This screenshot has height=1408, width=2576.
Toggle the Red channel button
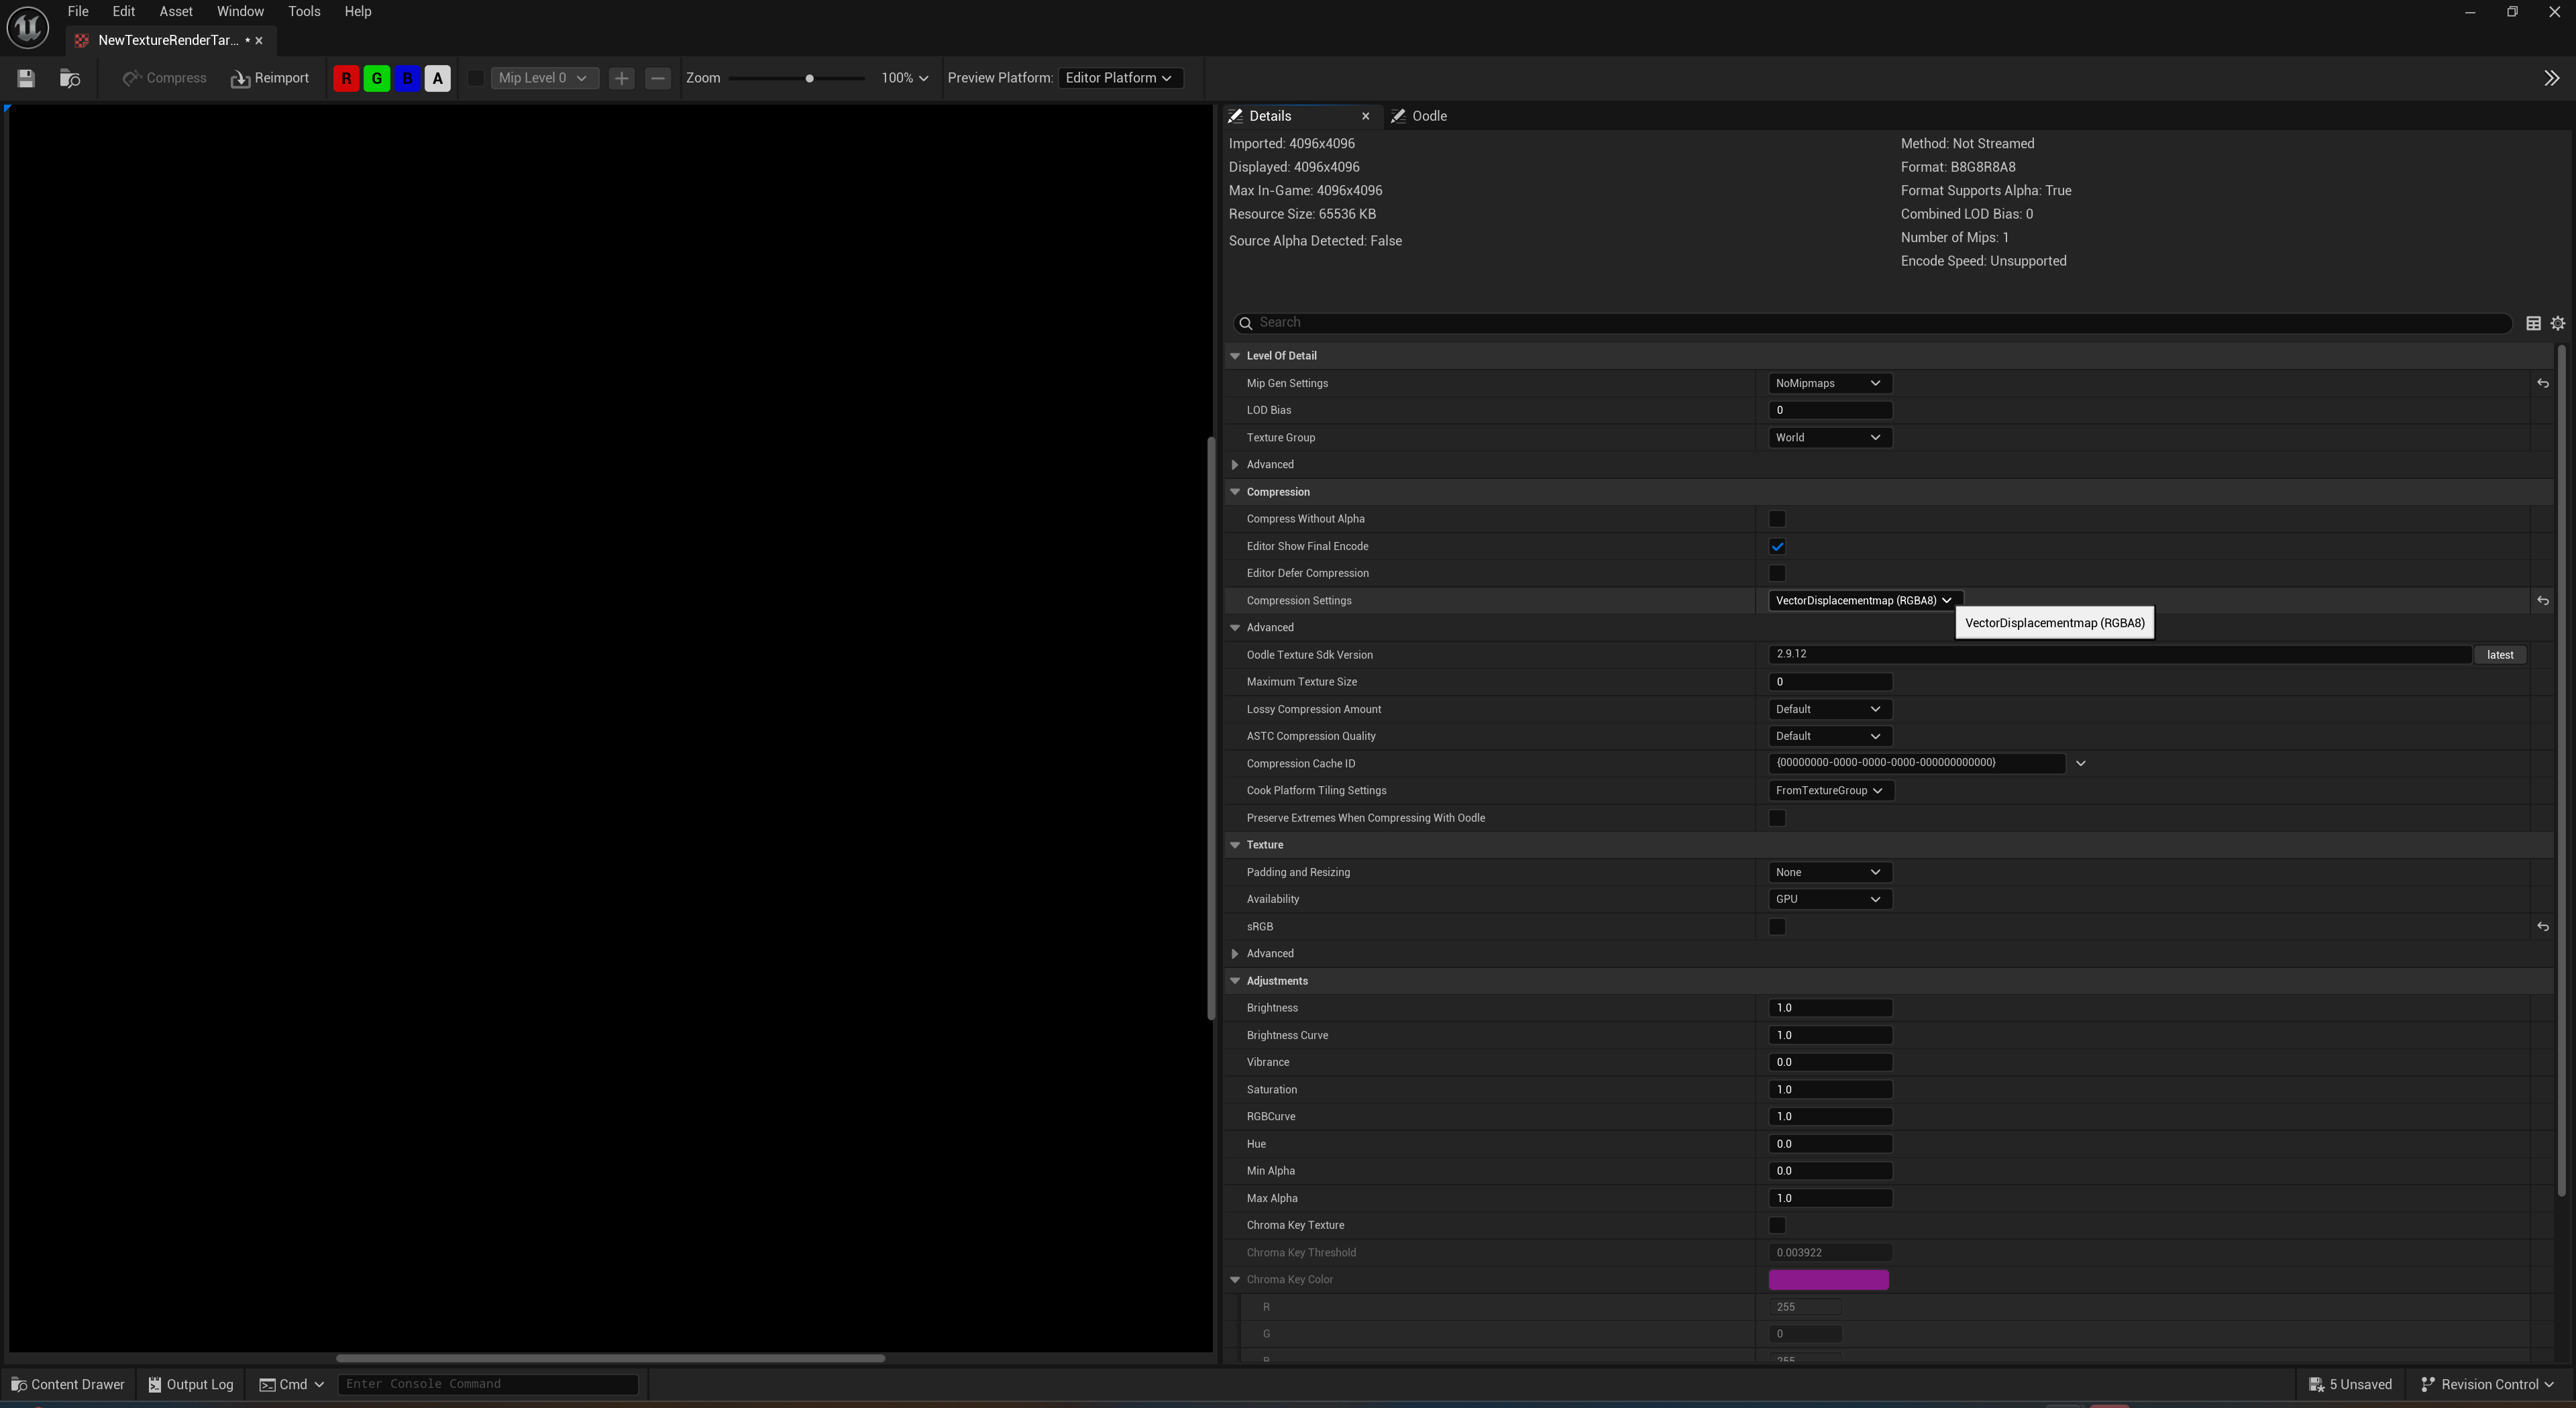click(346, 78)
